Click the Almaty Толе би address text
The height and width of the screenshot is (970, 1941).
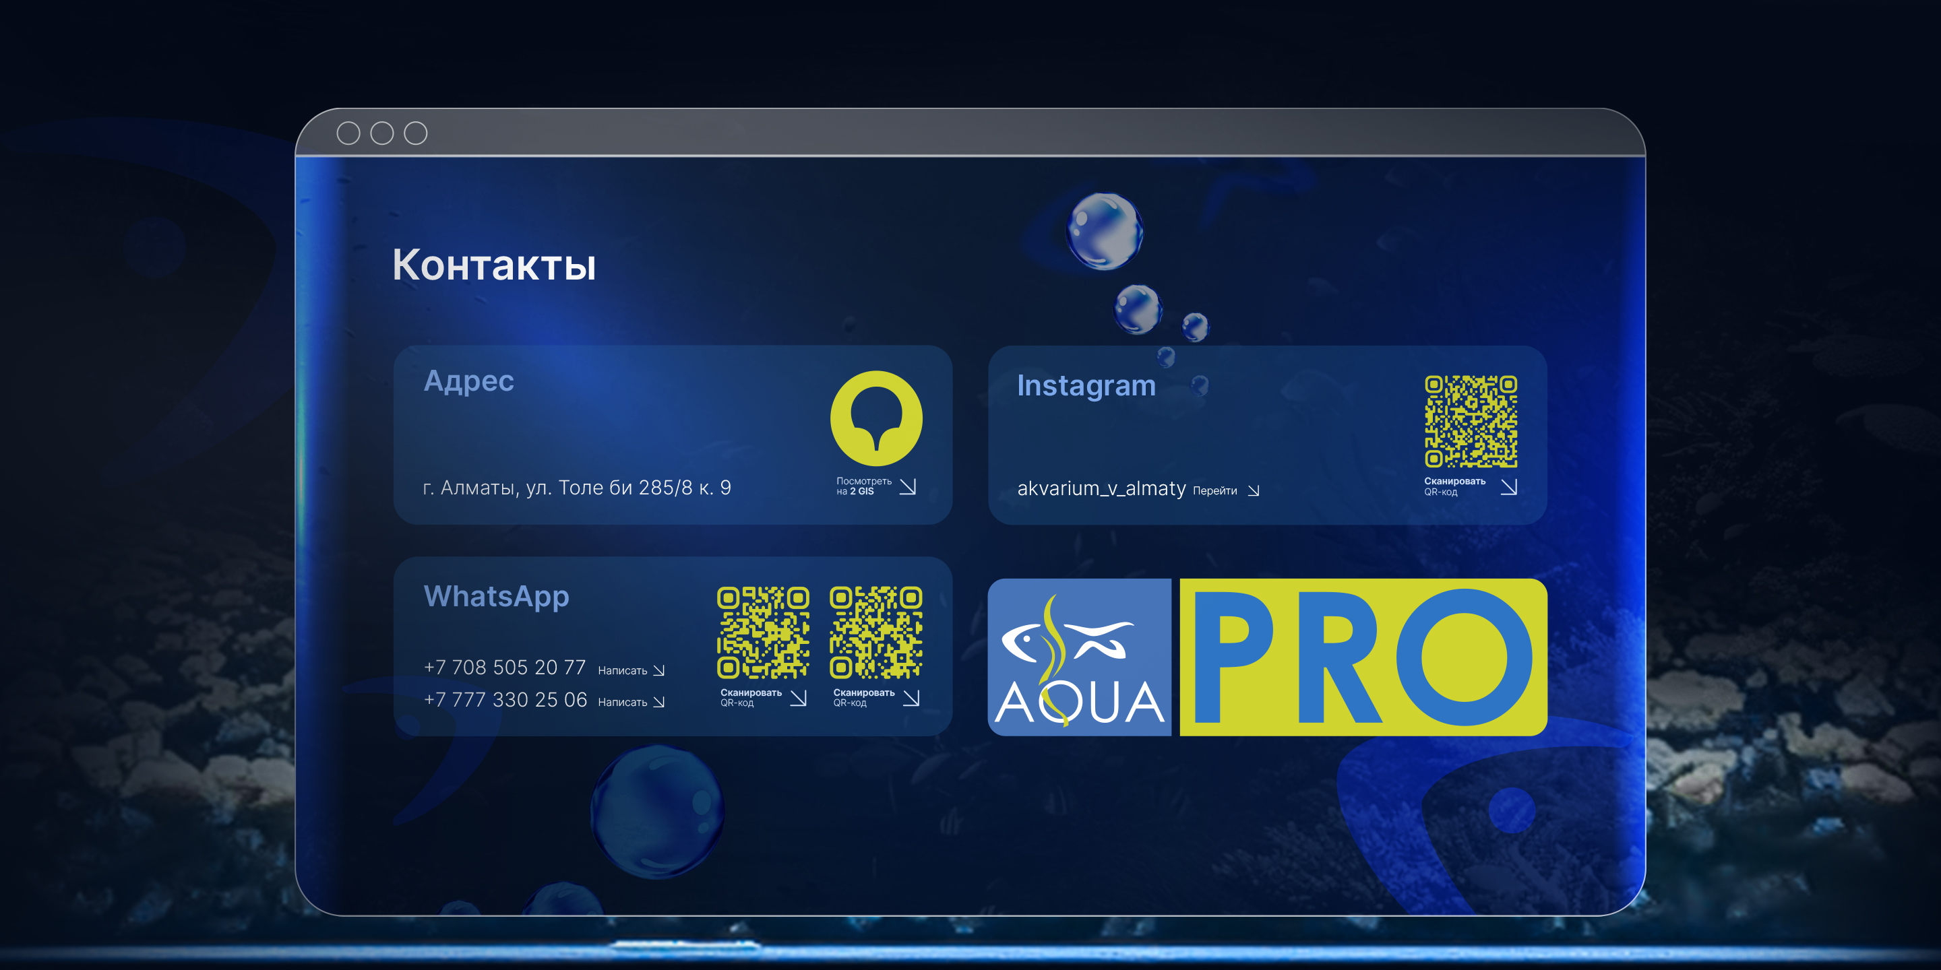tap(576, 488)
